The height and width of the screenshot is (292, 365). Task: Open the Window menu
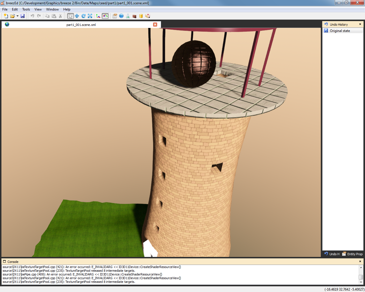[52, 9]
